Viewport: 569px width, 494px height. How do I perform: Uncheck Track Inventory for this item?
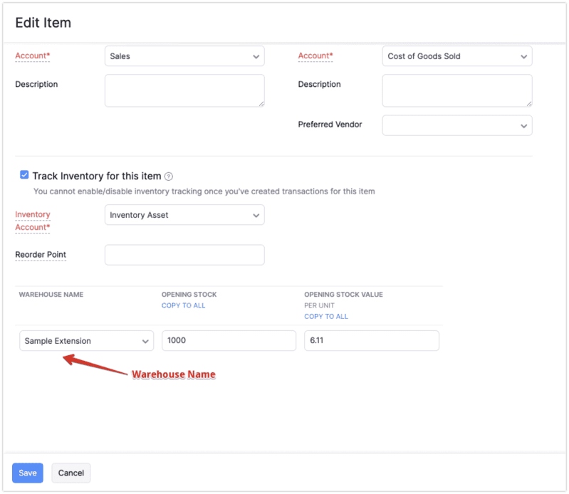25,175
